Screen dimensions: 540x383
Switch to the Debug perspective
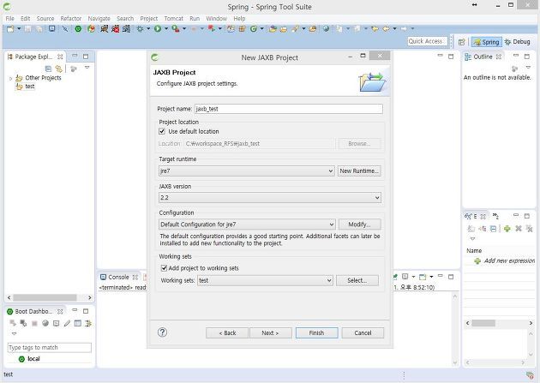(x=517, y=42)
